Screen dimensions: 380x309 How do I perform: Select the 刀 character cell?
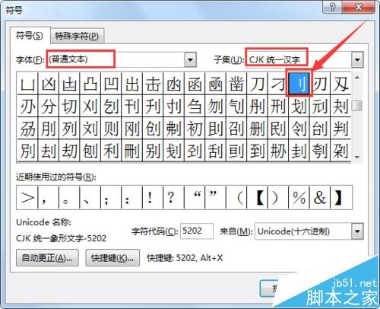click(258, 84)
